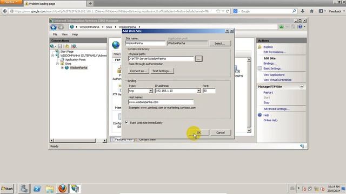The width and height of the screenshot is (346, 194).
Task: Toggle Start Web site immediately checkbox
Action: (127, 122)
